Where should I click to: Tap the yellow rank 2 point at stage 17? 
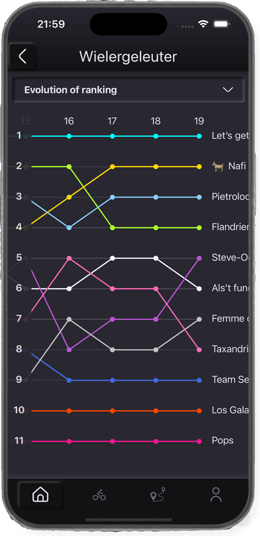pyautogui.click(x=113, y=167)
